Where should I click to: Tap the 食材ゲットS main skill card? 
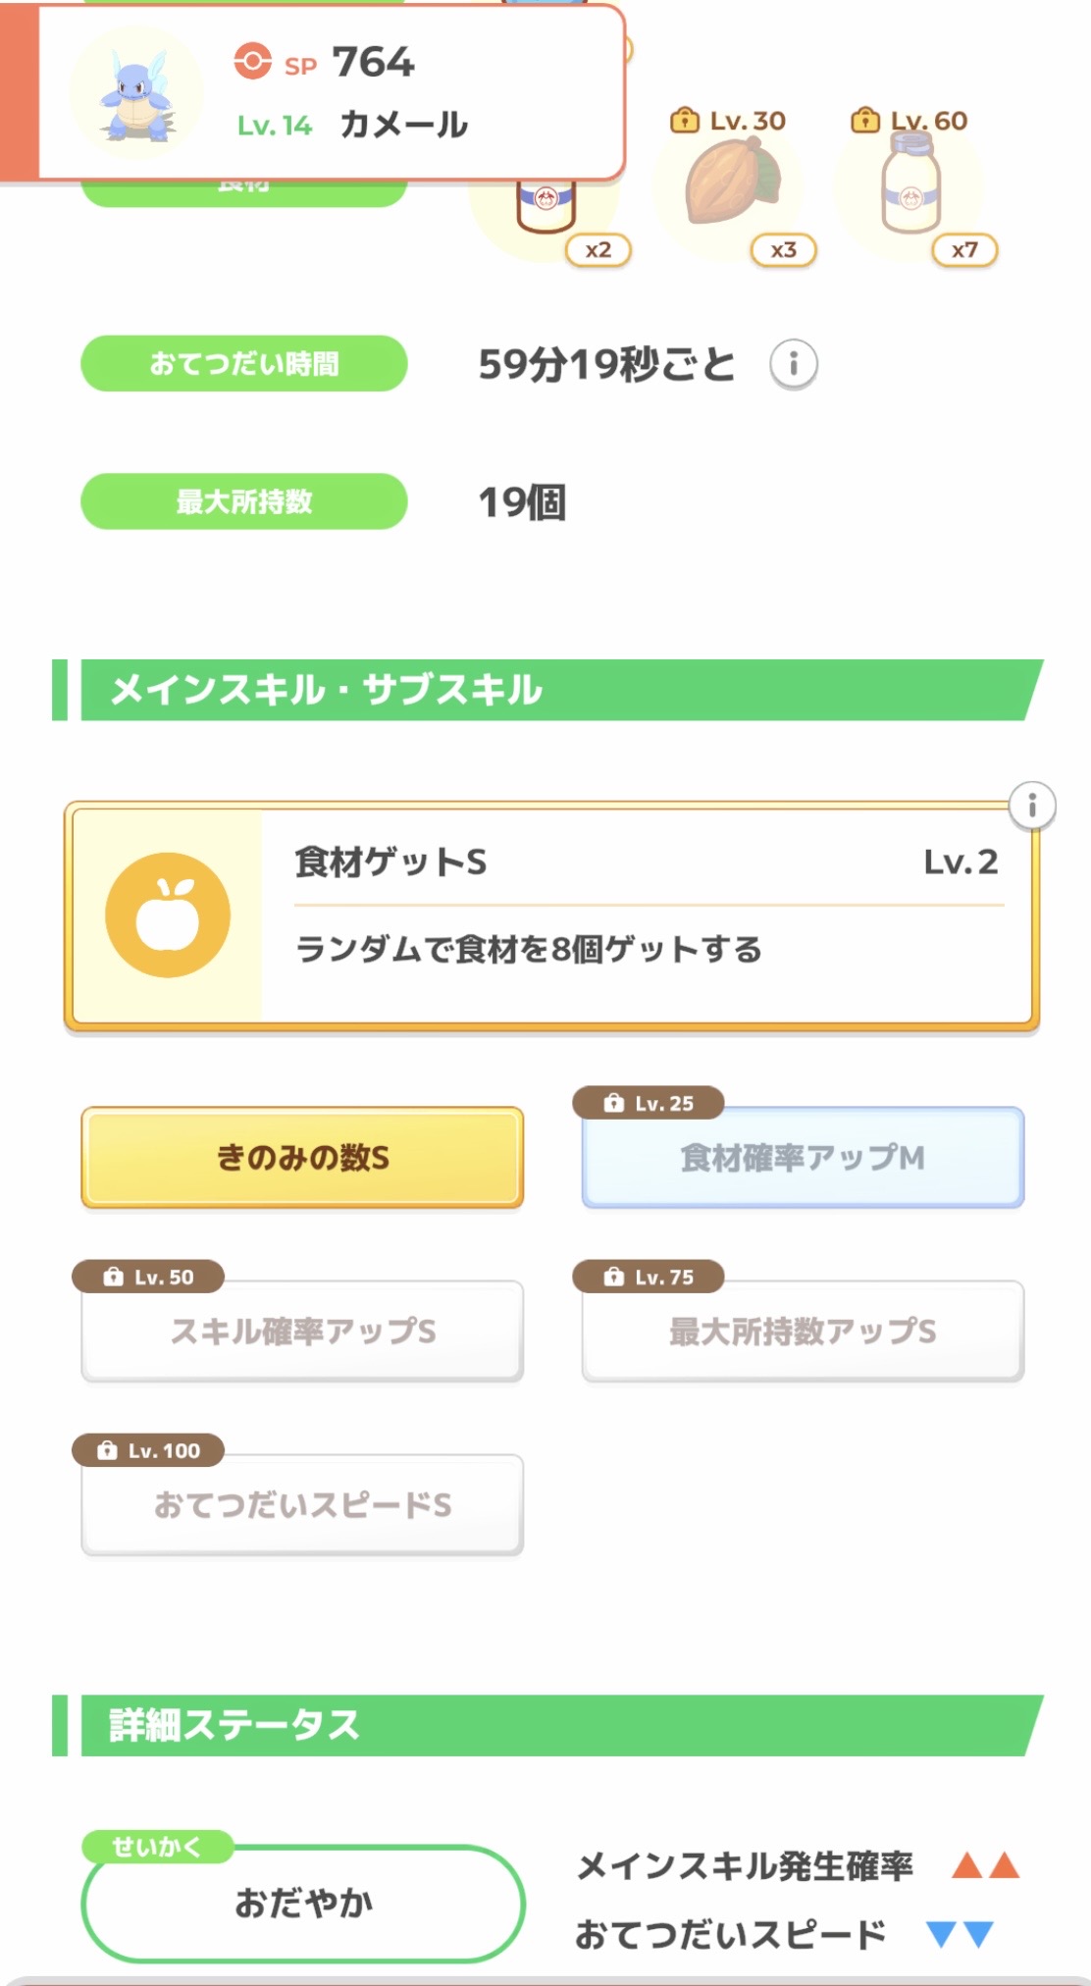[648, 915]
